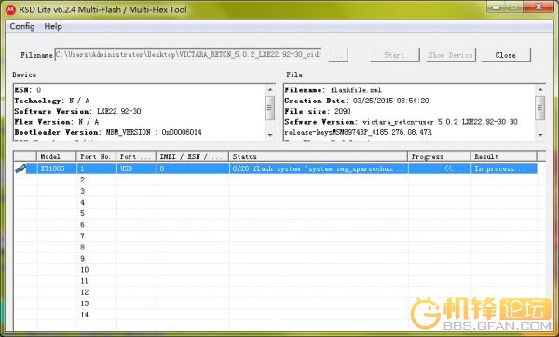Click the Progress column header
The width and height of the screenshot is (559, 337).
click(439, 156)
